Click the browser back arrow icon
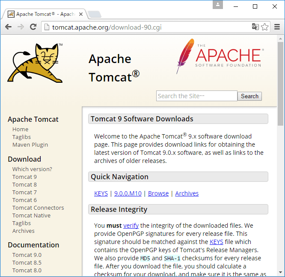 point(8,27)
